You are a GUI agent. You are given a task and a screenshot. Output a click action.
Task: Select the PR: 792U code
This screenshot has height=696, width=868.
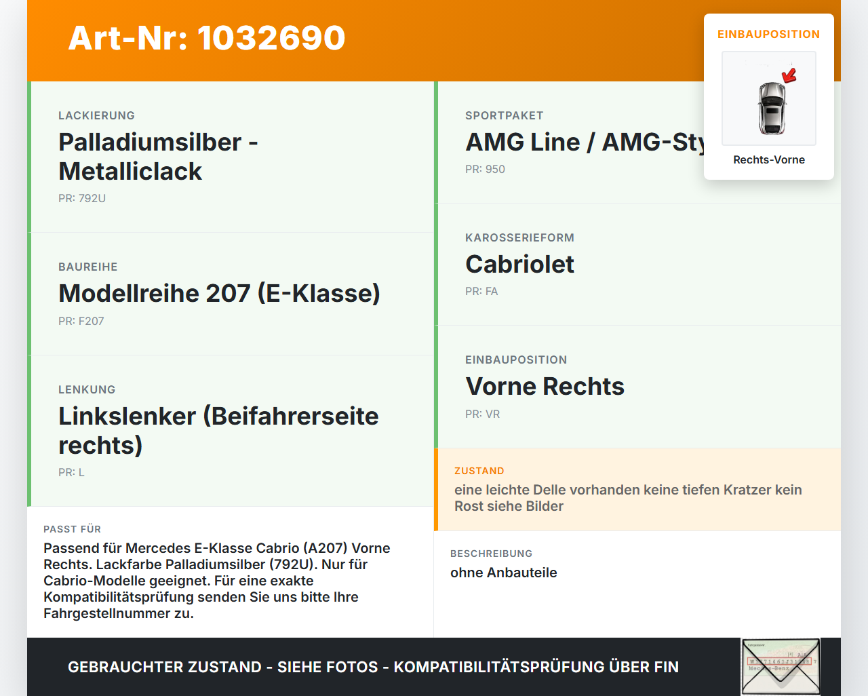[x=82, y=199]
